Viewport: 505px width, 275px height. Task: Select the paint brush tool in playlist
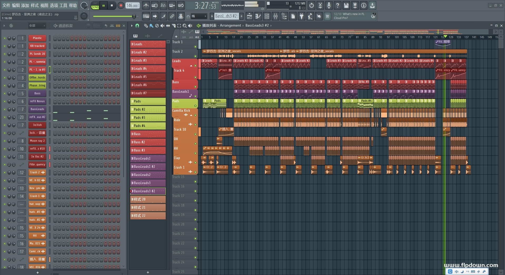[151, 26]
